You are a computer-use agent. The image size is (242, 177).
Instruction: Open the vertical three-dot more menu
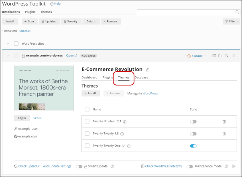coord(234,56)
